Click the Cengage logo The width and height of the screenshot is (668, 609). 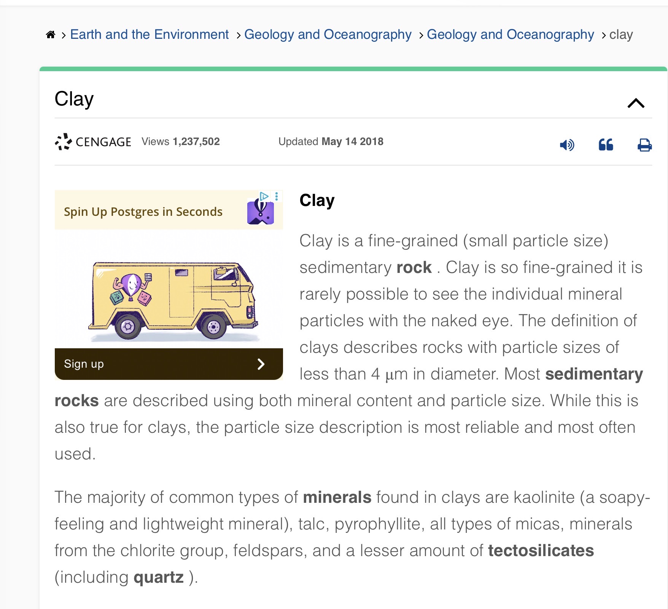click(93, 142)
